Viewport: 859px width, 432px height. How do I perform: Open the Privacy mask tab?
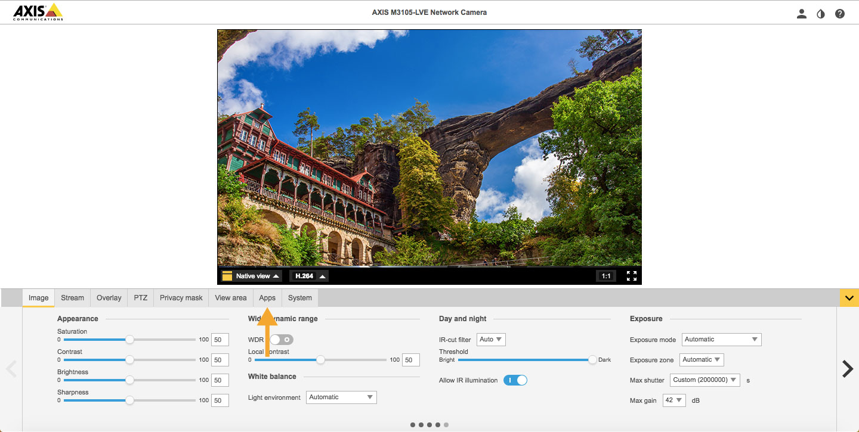pyautogui.click(x=181, y=298)
